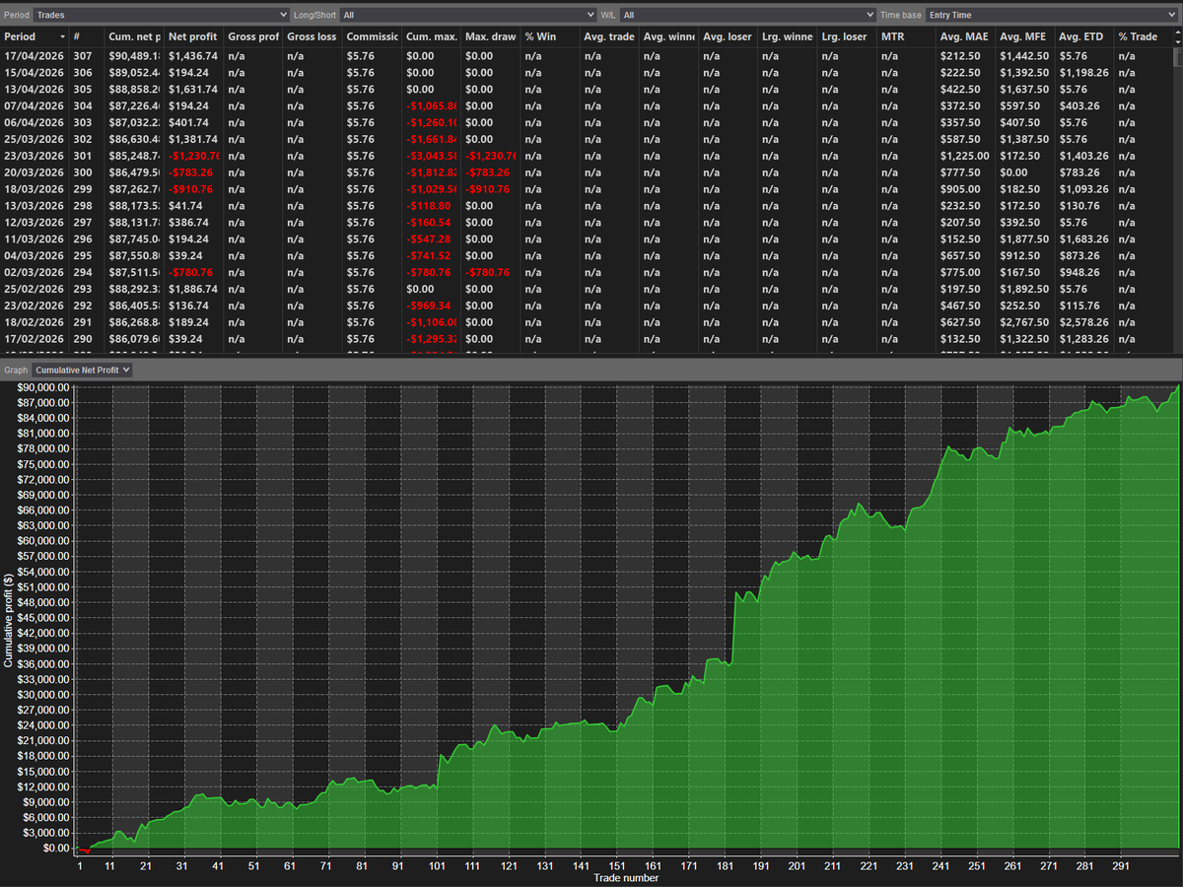Click trade number 151 on the x-axis
The image size is (1183, 887).
(x=616, y=865)
